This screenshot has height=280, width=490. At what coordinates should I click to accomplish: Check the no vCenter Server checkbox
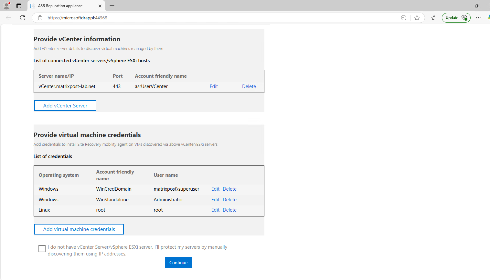point(42,249)
